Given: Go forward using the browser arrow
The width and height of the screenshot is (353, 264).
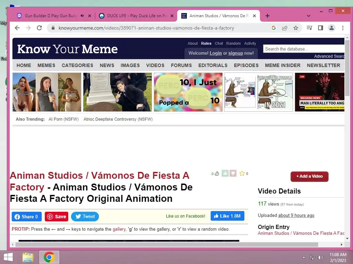Looking at the screenshot, I should (28, 28).
